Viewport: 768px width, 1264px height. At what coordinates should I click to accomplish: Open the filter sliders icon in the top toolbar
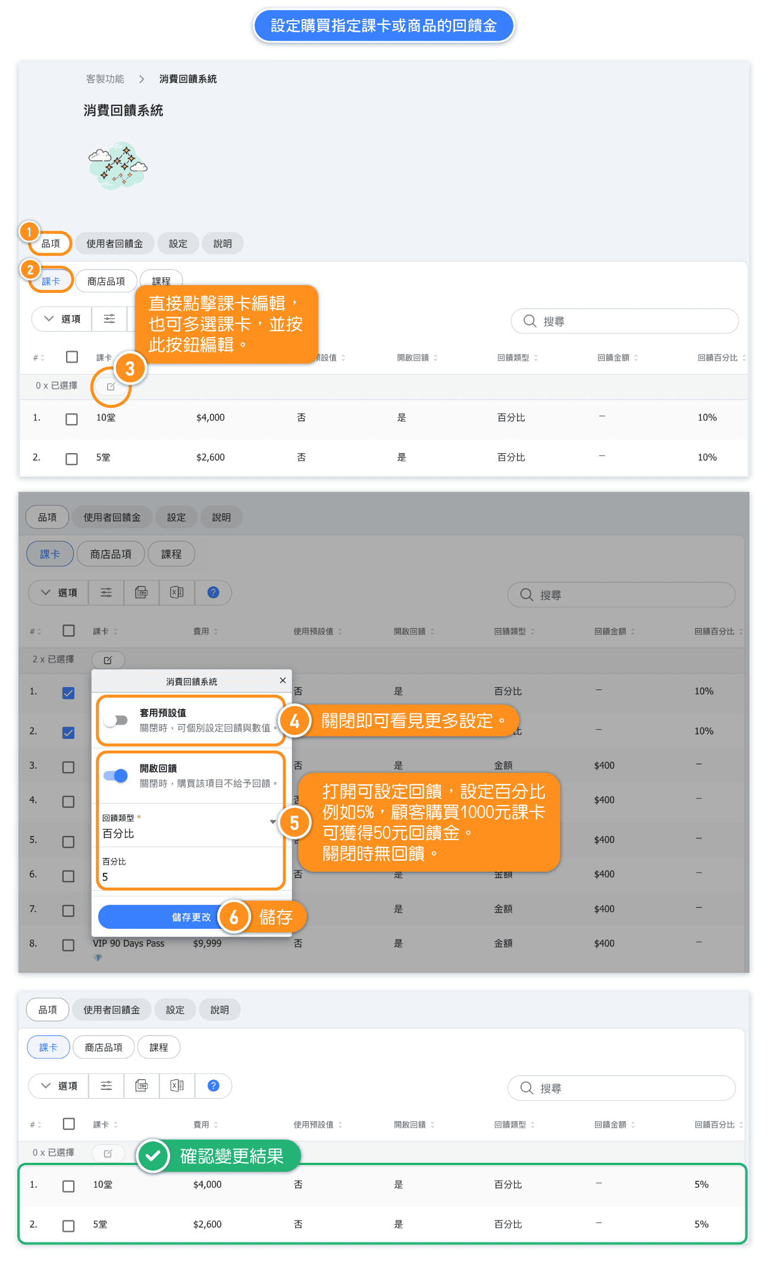point(109,319)
